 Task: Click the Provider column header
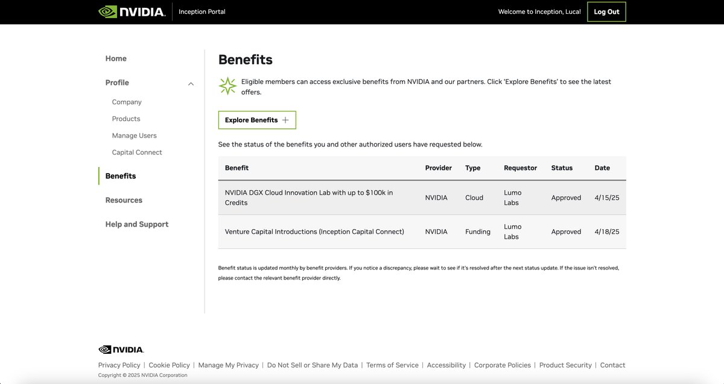pos(439,168)
